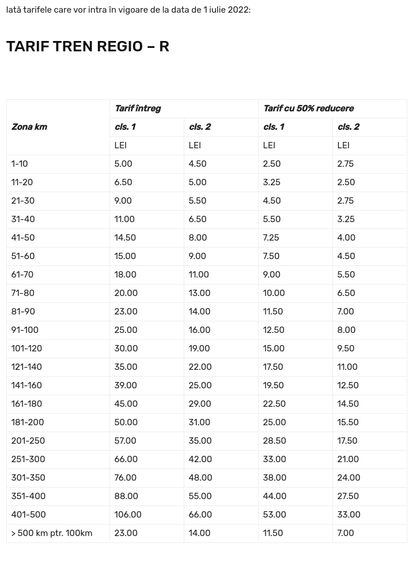This screenshot has width=413, height=562.
Task: Select the 28.50 reduced fare cell
Action: pyautogui.click(x=275, y=441)
